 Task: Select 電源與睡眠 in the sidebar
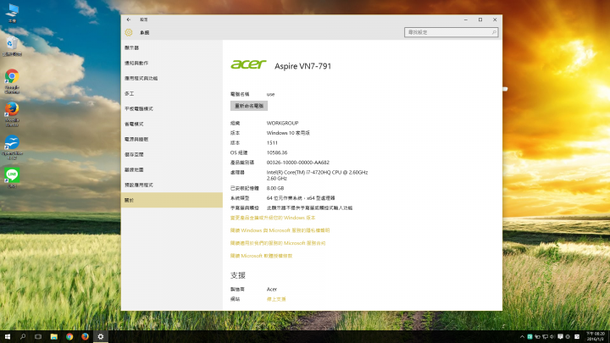[171, 139]
